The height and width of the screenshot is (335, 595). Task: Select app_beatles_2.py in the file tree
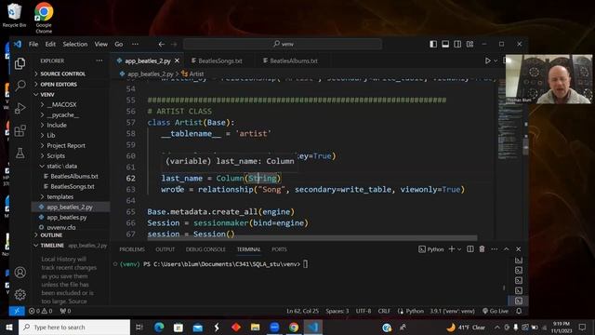[71, 207]
